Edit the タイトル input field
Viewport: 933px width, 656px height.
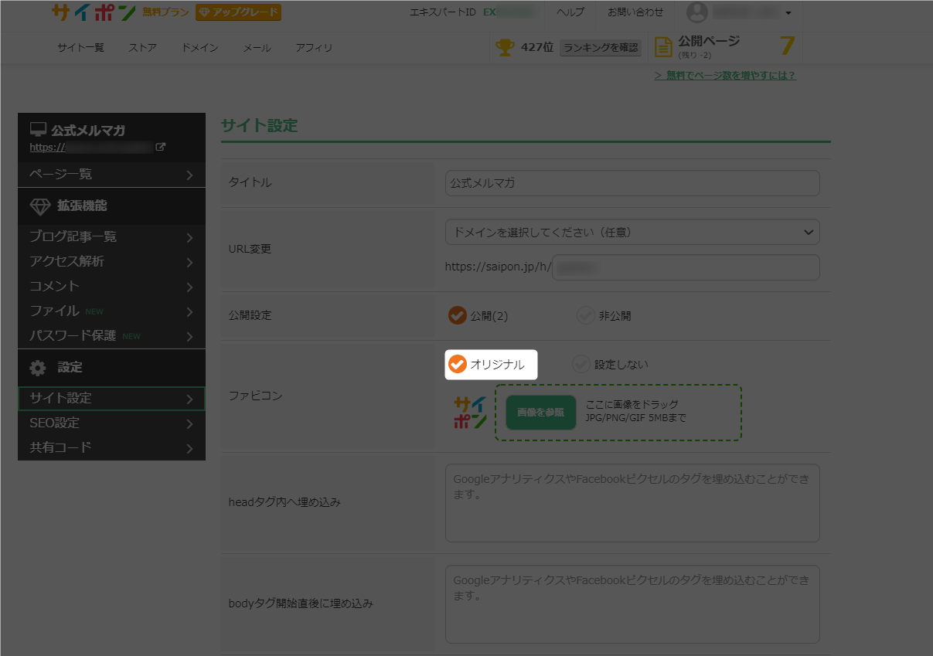click(632, 183)
